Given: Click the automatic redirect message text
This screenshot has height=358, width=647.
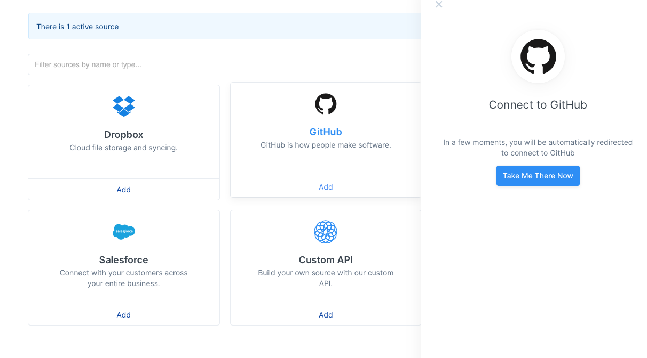Looking at the screenshot, I should [538, 148].
